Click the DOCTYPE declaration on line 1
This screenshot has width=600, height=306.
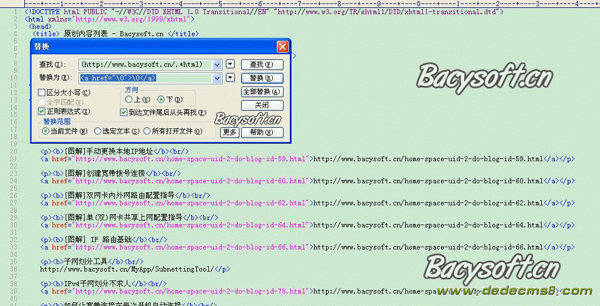264,12
